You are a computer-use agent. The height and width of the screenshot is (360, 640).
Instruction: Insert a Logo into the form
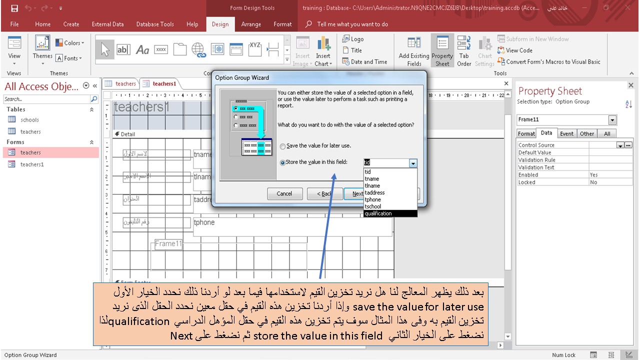tap(352, 38)
